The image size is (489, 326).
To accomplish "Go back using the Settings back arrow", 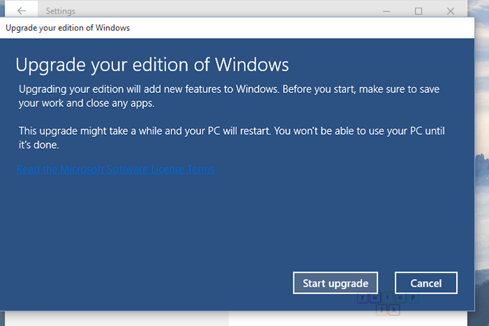I will (22, 11).
